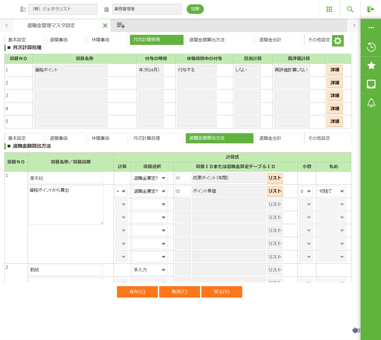The image size is (381, 340).
Task: Expand the 切捨て rounding dropdown
Action: click(x=331, y=191)
